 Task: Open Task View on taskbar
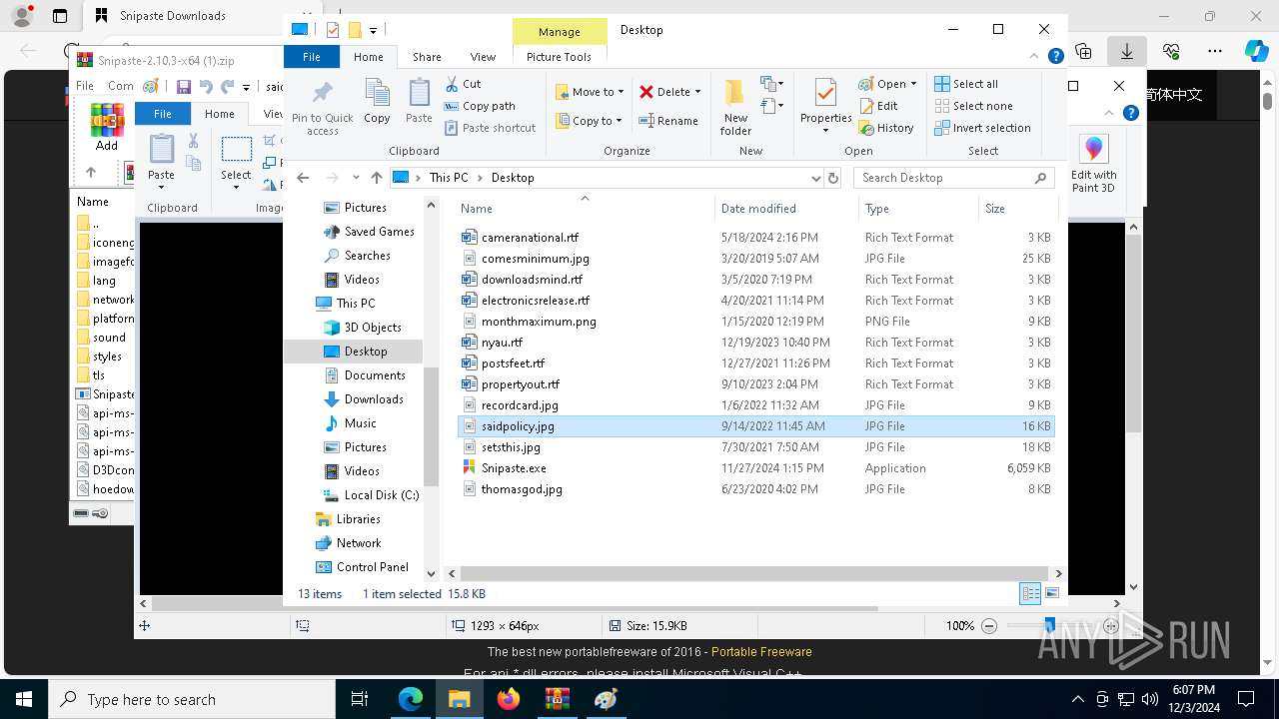coord(361,699)
